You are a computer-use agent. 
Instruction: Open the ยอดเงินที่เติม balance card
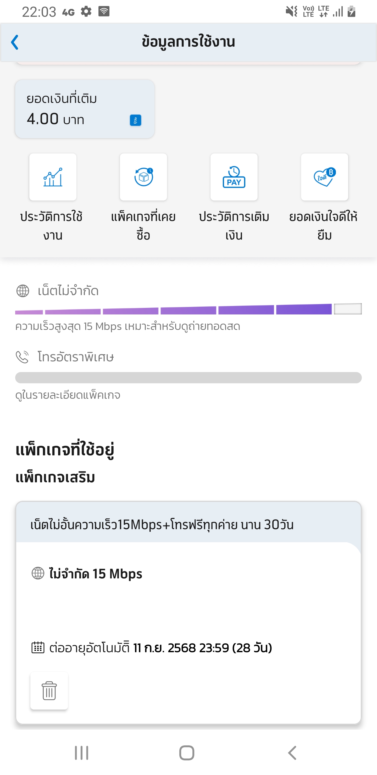(85, 109)
